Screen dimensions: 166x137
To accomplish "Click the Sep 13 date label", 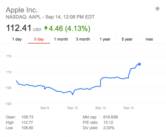I will [100, 108].
